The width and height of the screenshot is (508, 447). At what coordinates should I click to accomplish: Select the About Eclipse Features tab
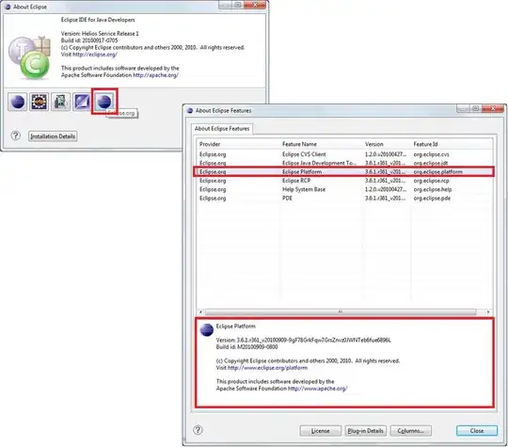pos(222,129)
